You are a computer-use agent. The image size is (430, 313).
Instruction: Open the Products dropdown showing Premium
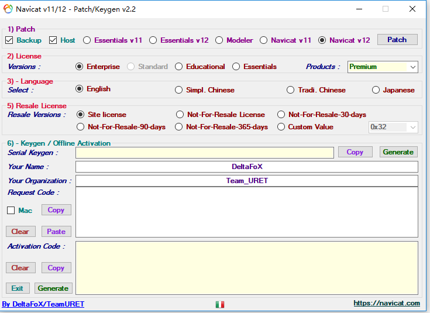[383, 67]
